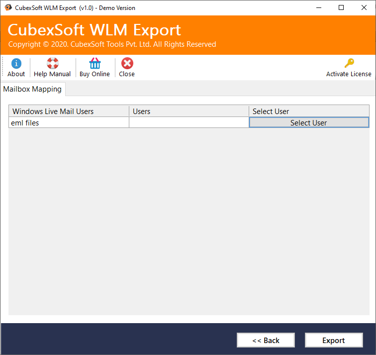
Task: Select the eml files row cell
Action: pyautogui.click(x=69, y=122)
